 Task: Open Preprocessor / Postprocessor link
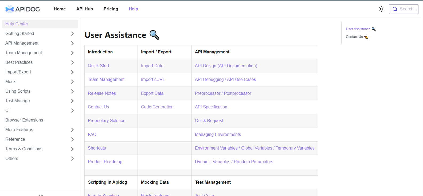click(223, 93)
